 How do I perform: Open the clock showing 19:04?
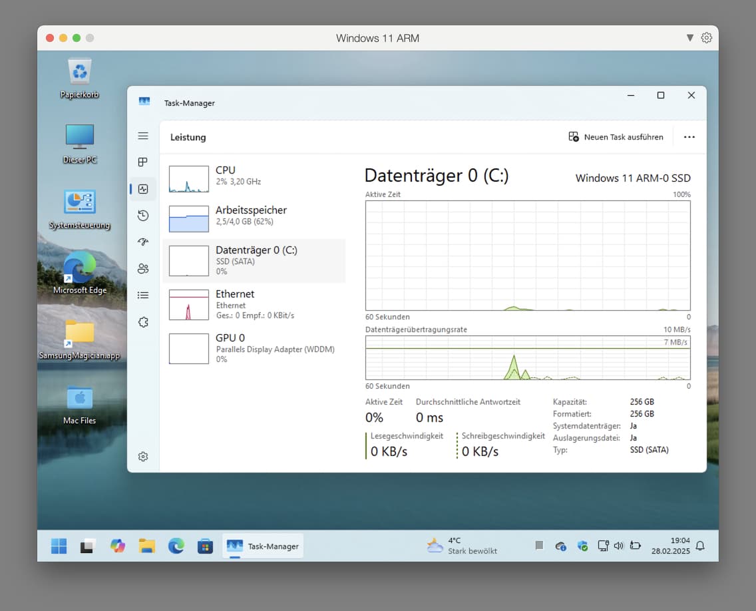click(671, 546)
